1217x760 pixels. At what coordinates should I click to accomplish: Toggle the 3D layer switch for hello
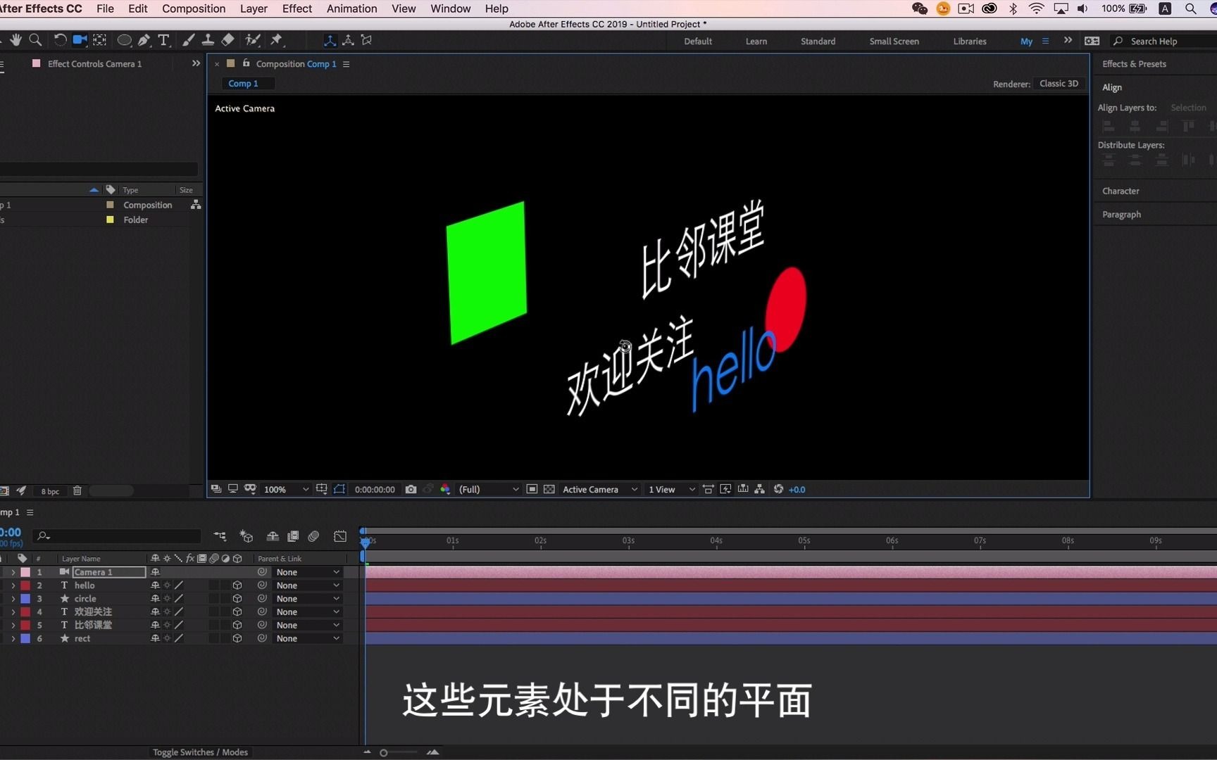coord(237,585)
